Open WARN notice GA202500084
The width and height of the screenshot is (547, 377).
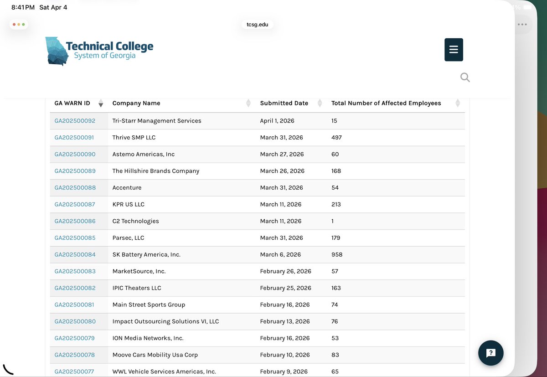[x=75, y=254]
